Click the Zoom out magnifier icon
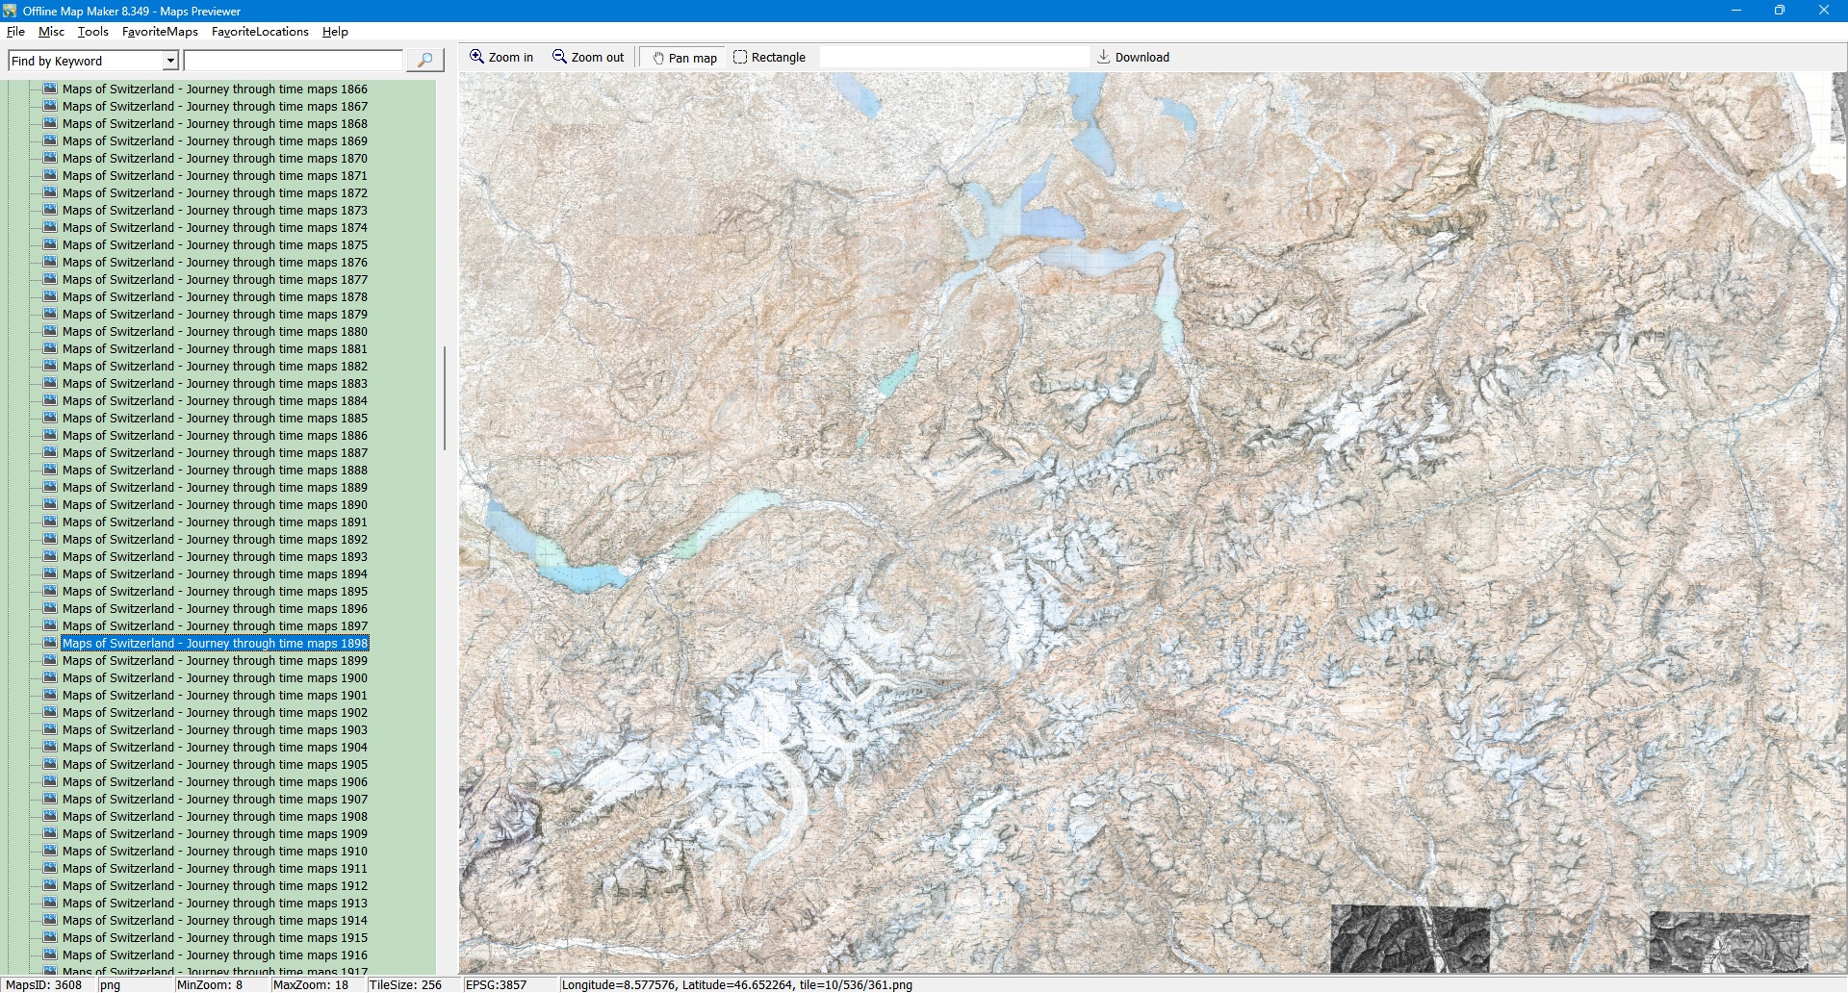1848x993 pixels. point(559,57)
